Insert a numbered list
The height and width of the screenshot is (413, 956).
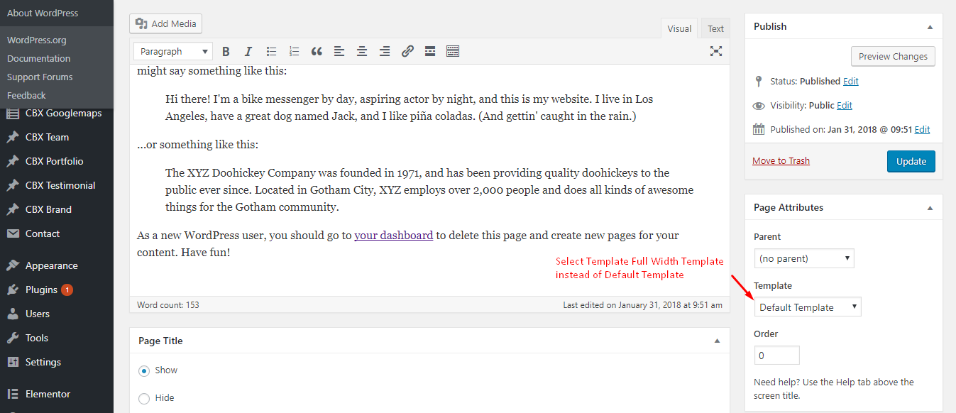click(294, 51)
